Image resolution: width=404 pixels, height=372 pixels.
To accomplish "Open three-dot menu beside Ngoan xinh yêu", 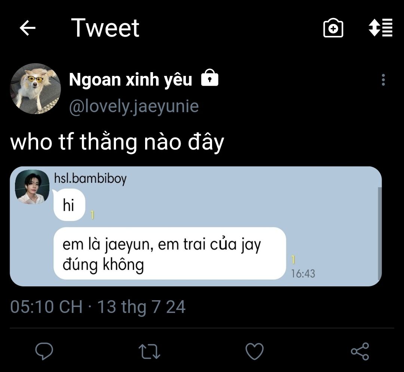I will pyautogui.click(x=383, y=80).
